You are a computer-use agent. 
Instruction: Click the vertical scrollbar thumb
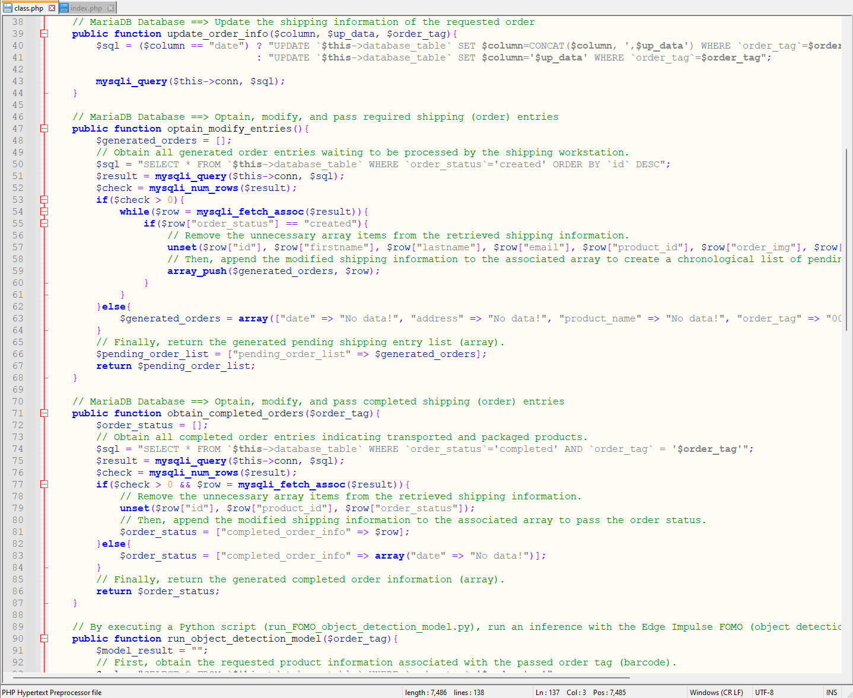click(x=847, y=239)
